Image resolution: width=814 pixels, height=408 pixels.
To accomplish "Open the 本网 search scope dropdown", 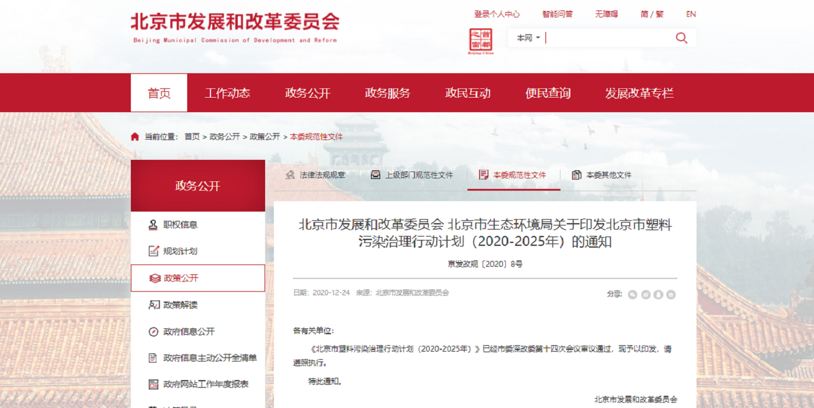I will coord(526,37).
